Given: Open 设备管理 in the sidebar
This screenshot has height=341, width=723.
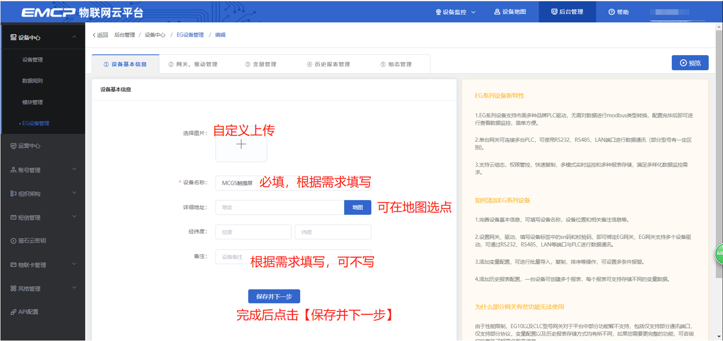Looking at the screenshot, I should coord(33,60).
